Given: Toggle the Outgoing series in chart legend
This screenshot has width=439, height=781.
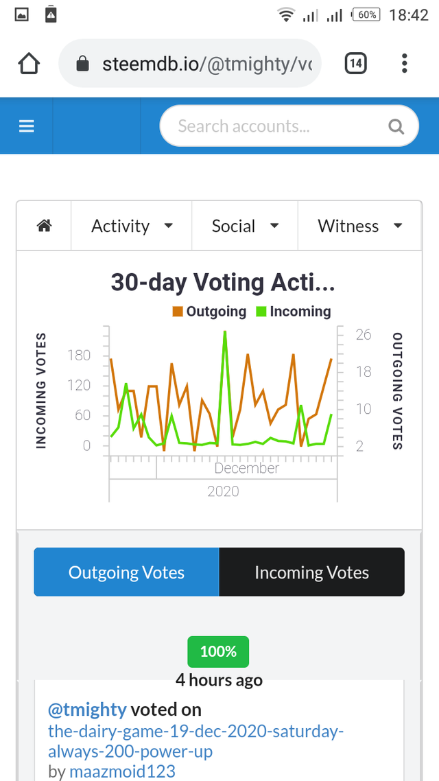Looking at the screenshot, I should pyautogui.click(x=215, y=312).
